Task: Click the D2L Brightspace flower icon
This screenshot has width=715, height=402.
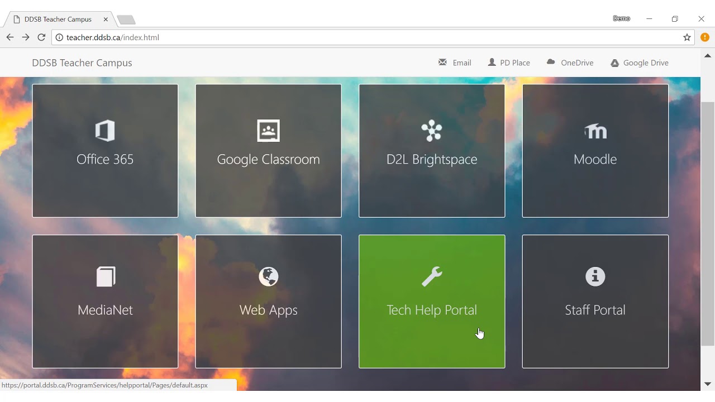Action: 432,131
